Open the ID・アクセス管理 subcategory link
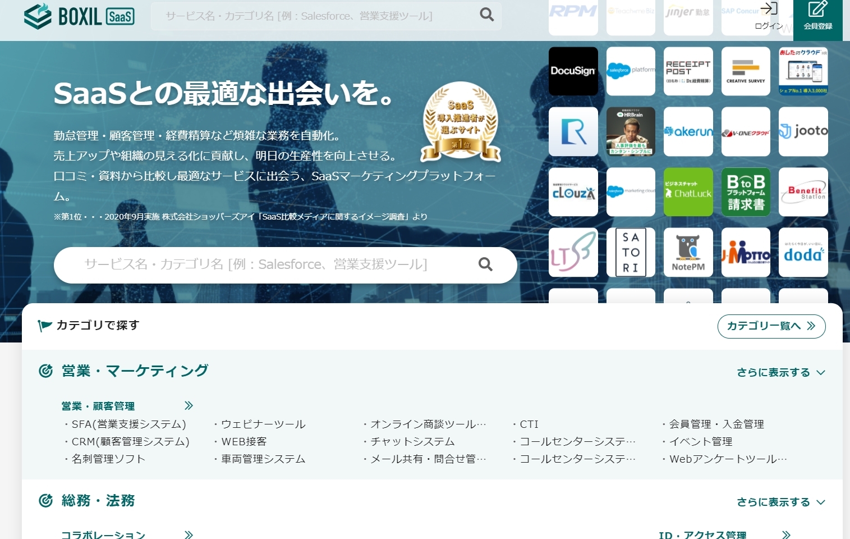The image size is (850, 539). (x=702, y=535)
